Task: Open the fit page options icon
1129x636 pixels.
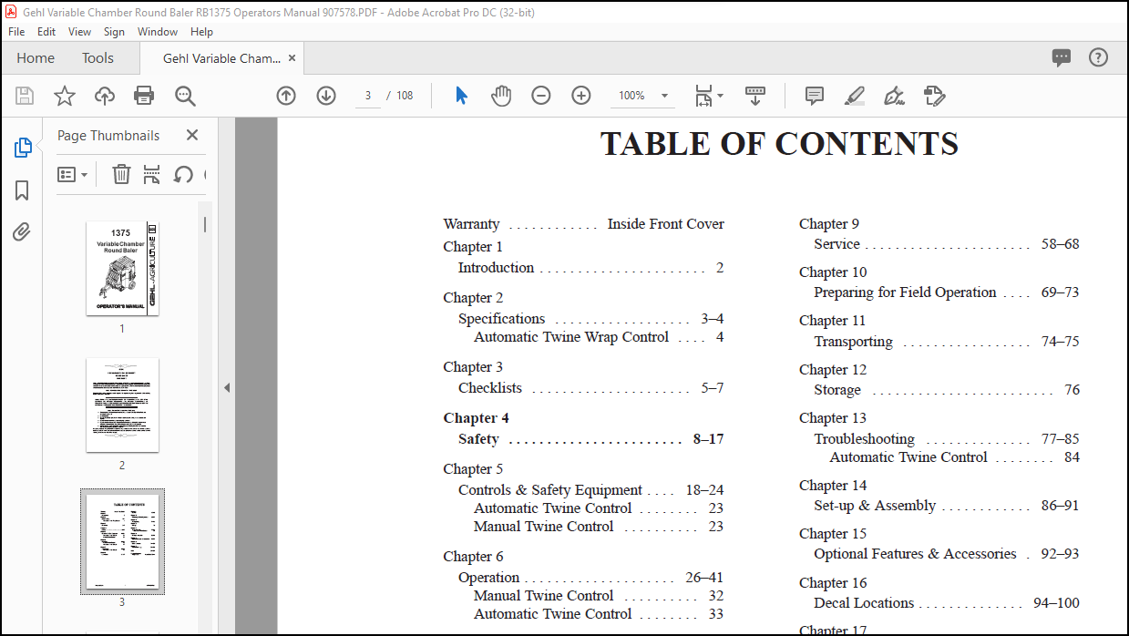Action: (x=703, y=96)
